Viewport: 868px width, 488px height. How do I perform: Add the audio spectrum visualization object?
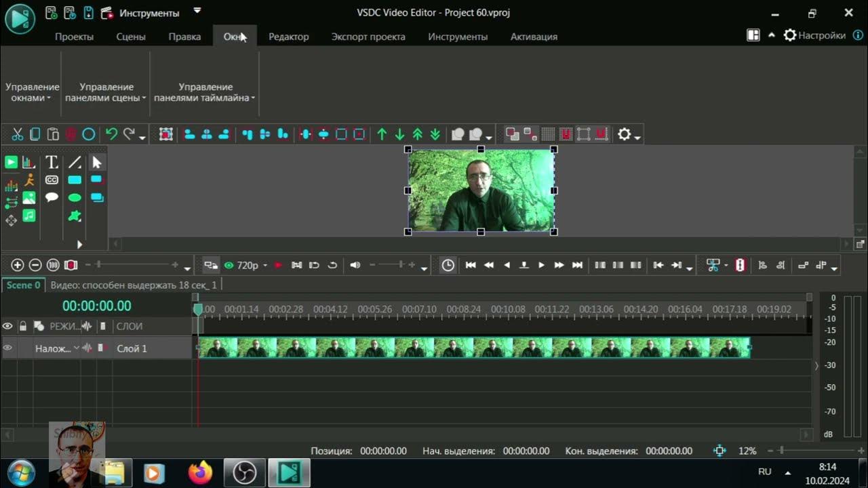pyautogui.click(x=11, y=184)
